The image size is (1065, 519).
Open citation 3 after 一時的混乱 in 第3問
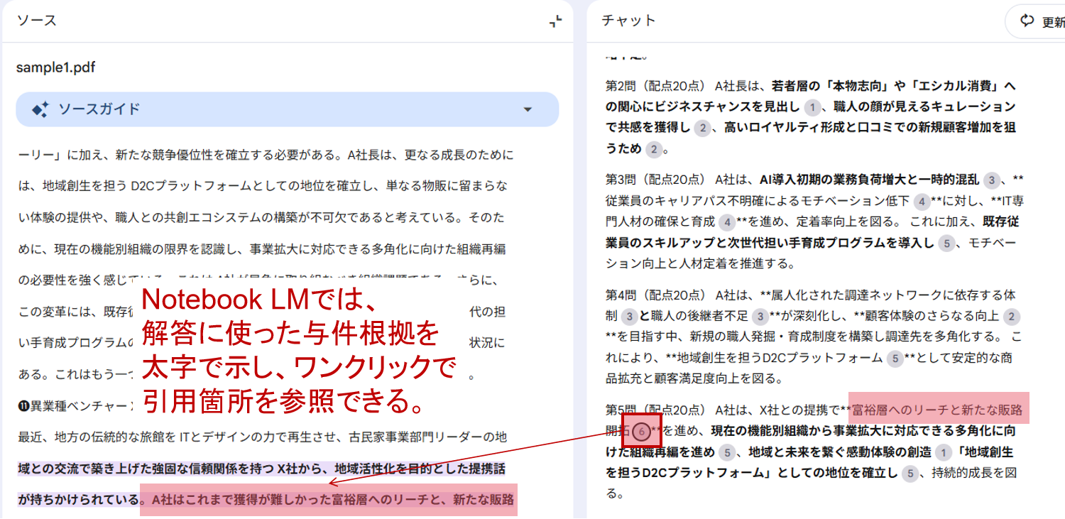coord(992,180)
